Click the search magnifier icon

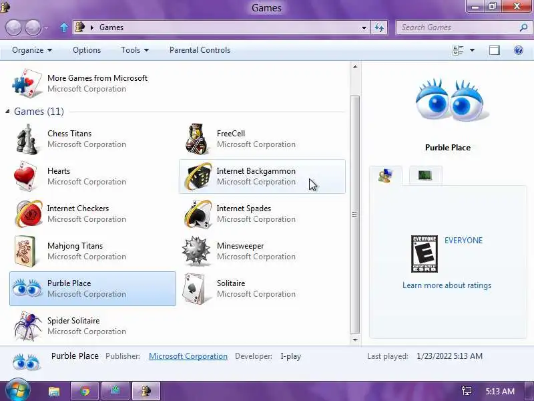pyautogui.click(x=523, y=27)
